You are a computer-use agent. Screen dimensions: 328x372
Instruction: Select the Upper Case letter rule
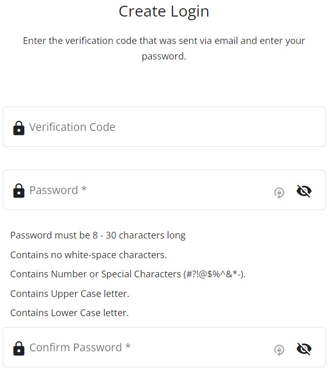70,294
